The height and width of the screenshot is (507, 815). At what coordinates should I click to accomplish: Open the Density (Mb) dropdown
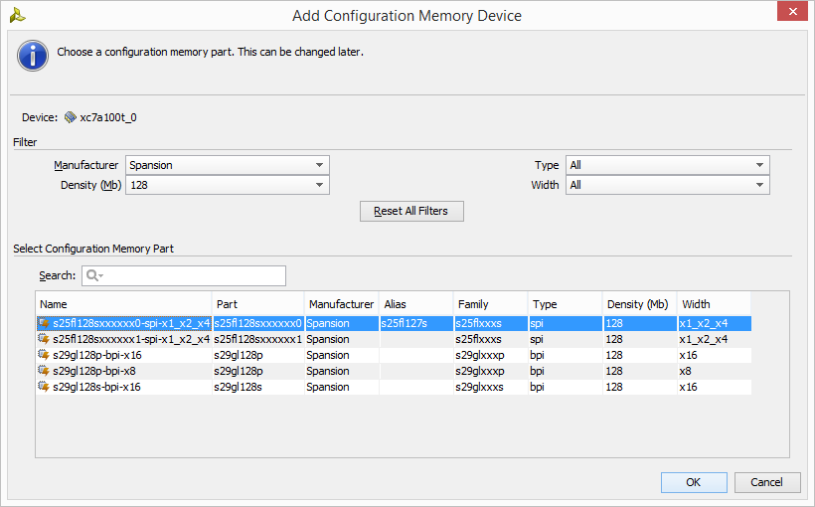click(228, 185)
